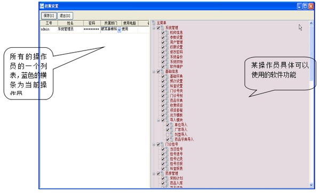Click the vertical scrollbar thumb of tree
Viewport: 320px width, 193px height.
[311, 53]
